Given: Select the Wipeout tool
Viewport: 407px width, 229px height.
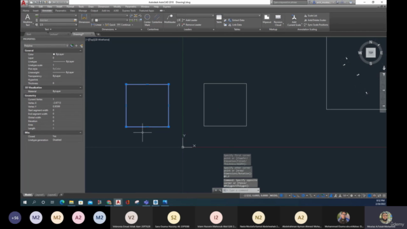Looking at the screenshot, I should [266, 18].
